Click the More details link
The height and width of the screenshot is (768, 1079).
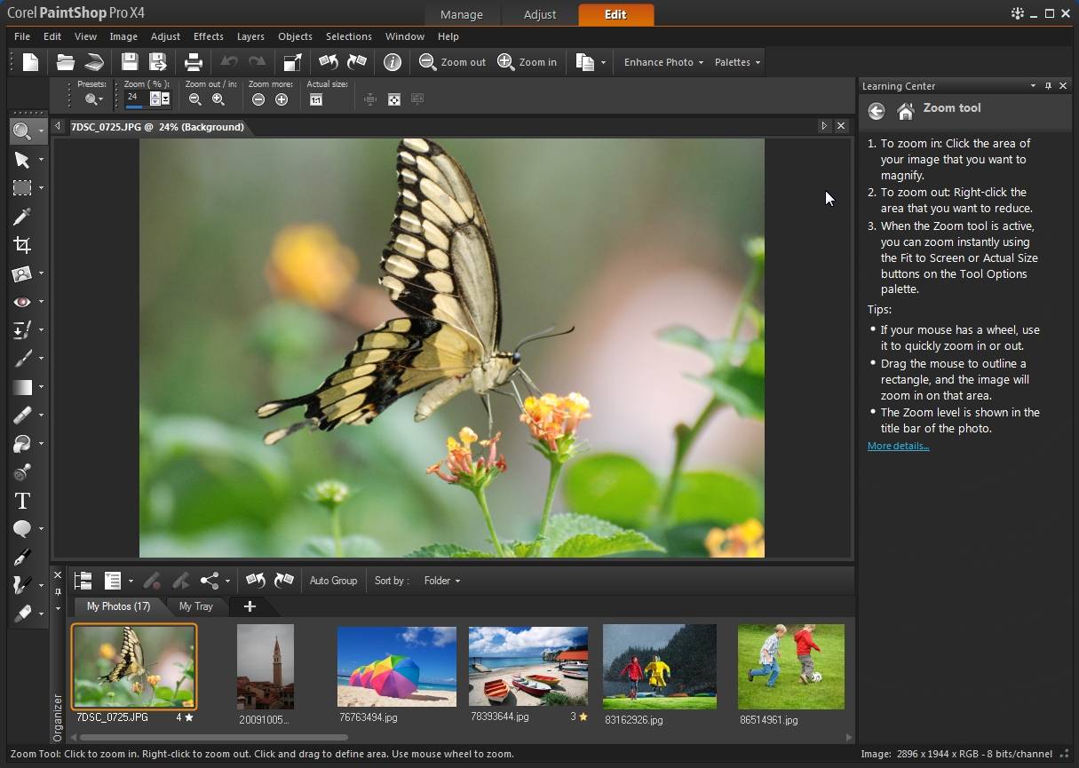click(x=898, y=446)
